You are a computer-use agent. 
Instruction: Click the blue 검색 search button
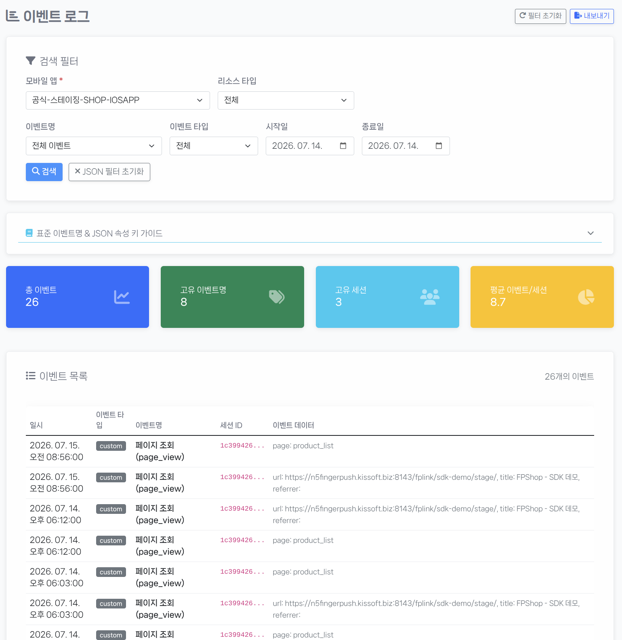click(x=44, y=172)
